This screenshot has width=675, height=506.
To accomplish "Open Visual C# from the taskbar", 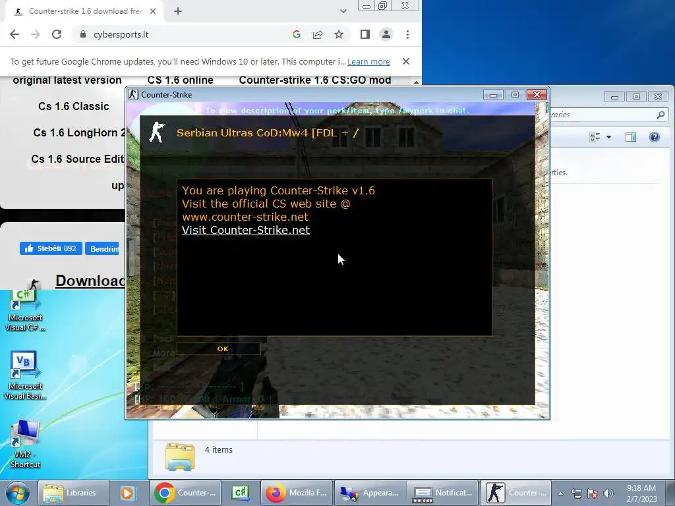I will click(240, 493).
